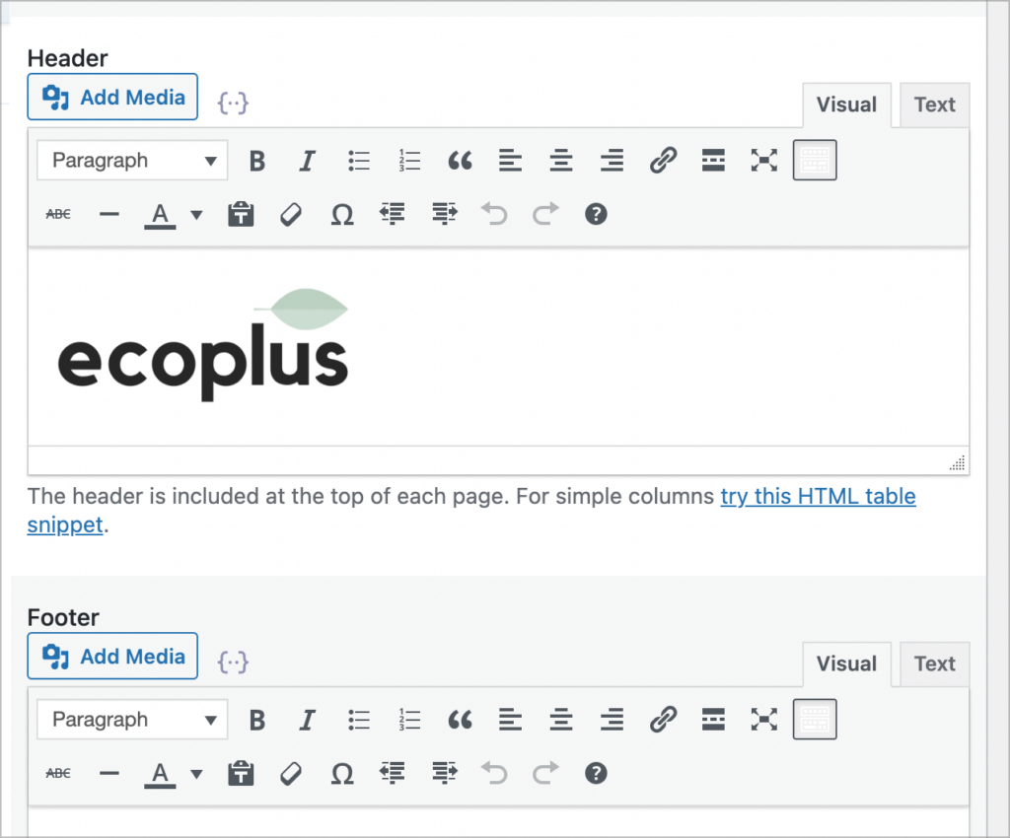1010x838 pixels.
Task: Open the Header Paragraph format dropdown
Action: coord(132,161)
